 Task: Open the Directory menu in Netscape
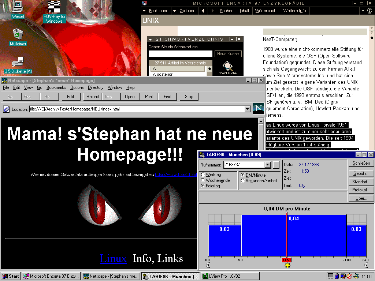(96, 87)
